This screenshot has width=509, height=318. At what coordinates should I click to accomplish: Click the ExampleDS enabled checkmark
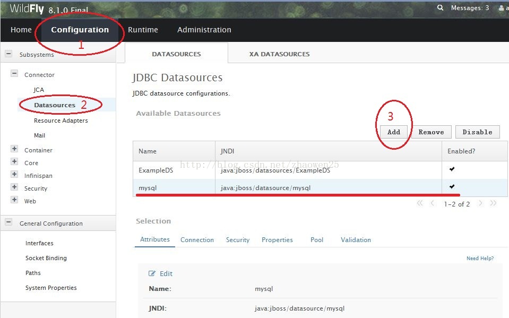click(452, 169)
